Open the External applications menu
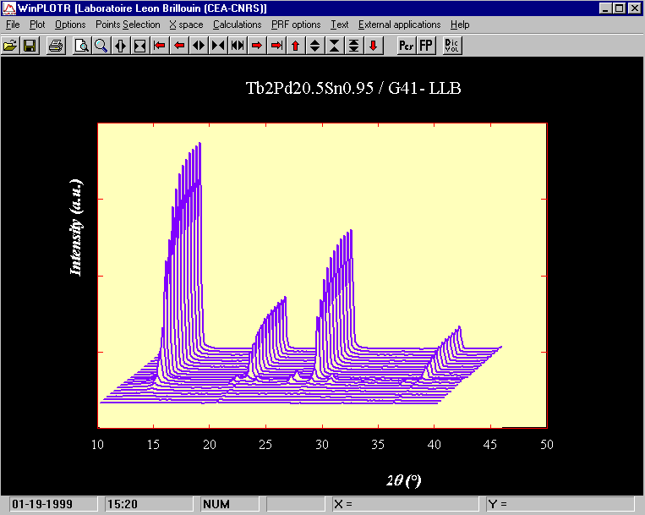Image resolution: width=645 pixels, height=515 pixels. (399, 25)
